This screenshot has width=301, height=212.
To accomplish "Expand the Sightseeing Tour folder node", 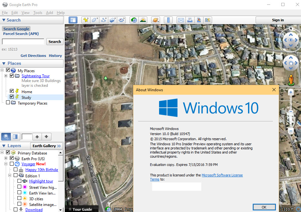I will 6,76.
